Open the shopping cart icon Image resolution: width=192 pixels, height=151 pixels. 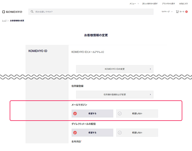coord(177,12)
